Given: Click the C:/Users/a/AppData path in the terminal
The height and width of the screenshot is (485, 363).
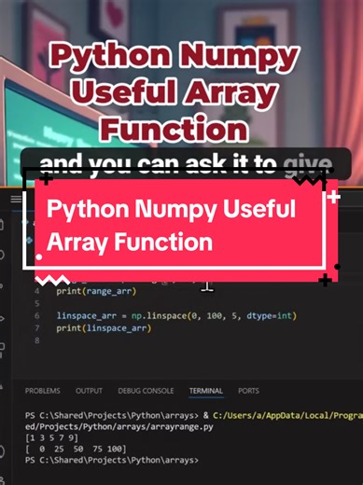Looking at the screenshot, I should pos(287,416).
